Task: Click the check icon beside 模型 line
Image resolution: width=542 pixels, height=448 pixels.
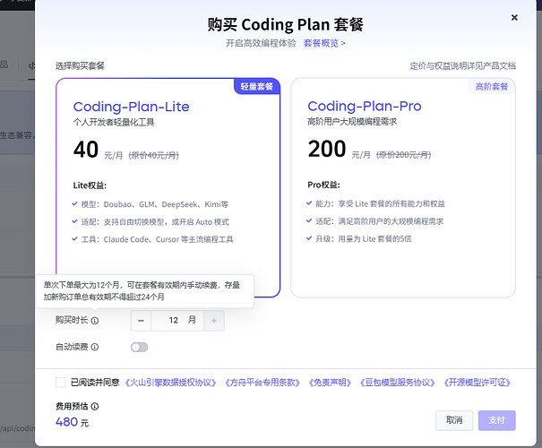Action: click(x=74, y=204)
